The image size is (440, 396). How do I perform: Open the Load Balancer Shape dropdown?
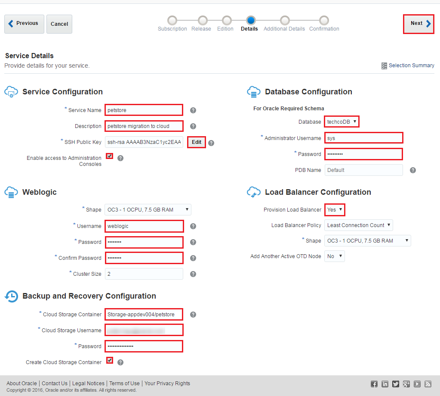click(x=368, y=240)
